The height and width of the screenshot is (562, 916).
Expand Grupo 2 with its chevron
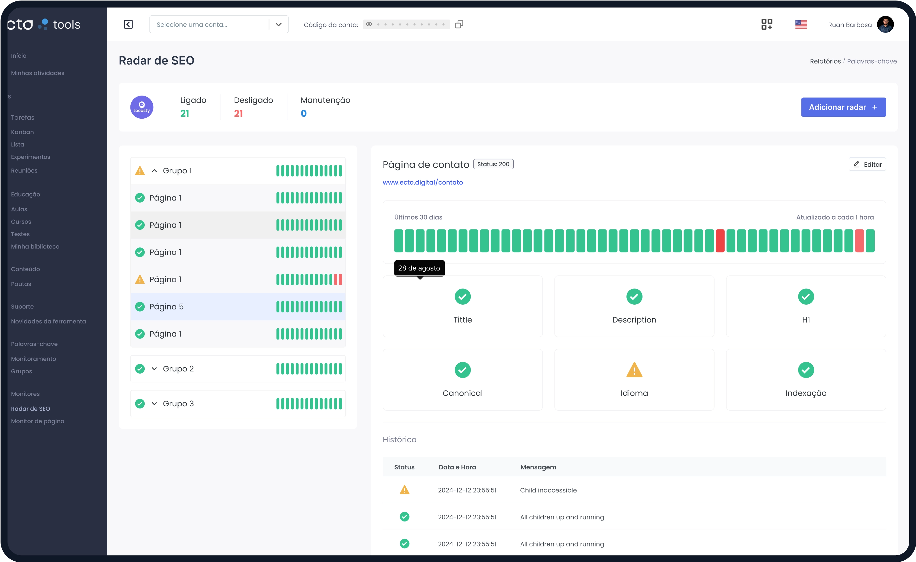click(x=154, y=369)
